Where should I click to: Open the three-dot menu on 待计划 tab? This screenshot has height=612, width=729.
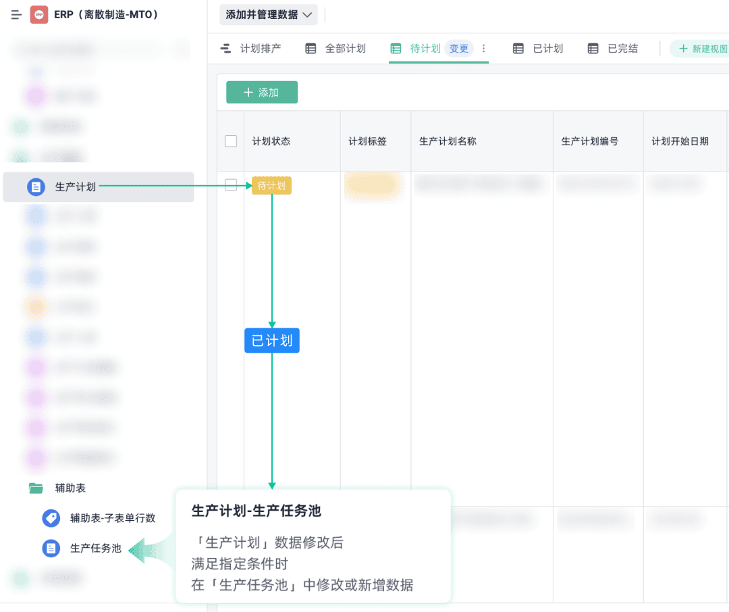click(483, 49)
